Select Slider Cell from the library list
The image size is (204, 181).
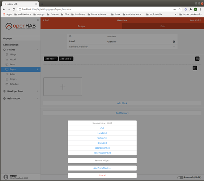tap(102, 138)
